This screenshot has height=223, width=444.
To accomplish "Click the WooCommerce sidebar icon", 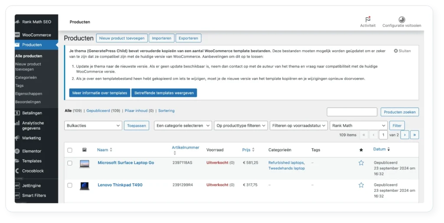I will pos(17,35).
